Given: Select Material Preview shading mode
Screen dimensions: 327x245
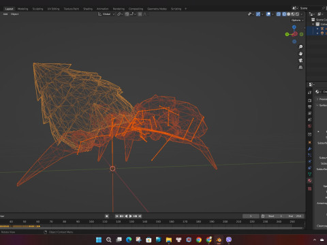Looking at the screenshot, I should click(x=293, y=14).
